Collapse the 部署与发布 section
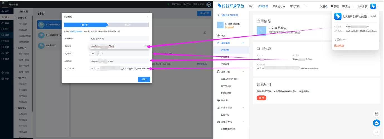The height and width of the screenshot is (139, 384). tap(243, 122)
